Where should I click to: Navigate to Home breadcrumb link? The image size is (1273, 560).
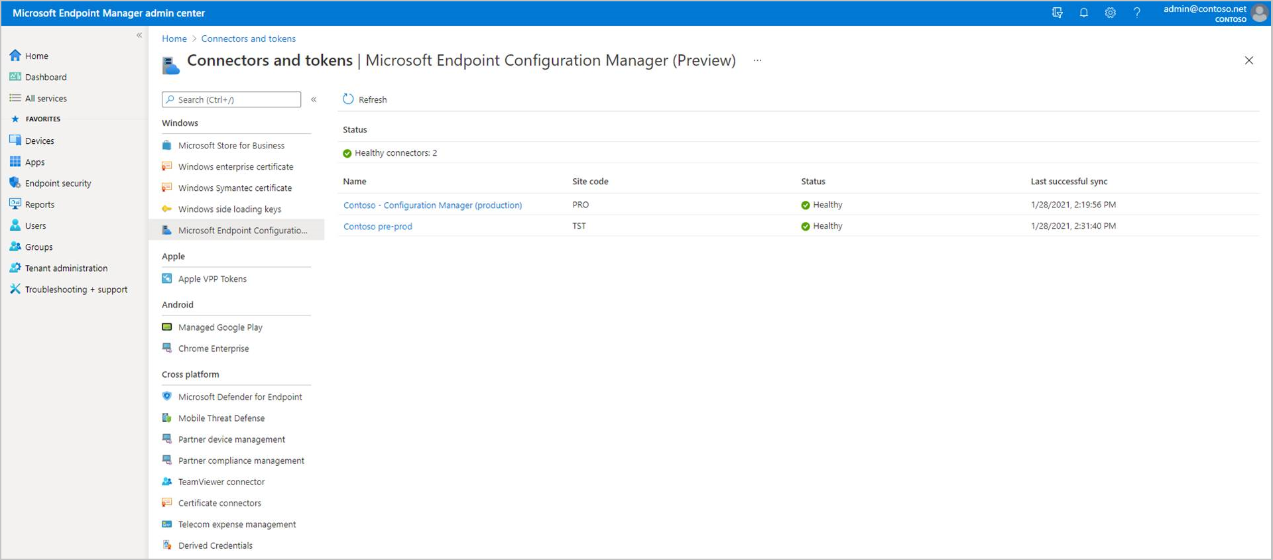pos(174,38)
